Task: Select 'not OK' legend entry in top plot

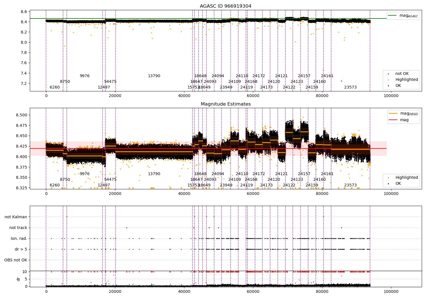Action: [x=399, y=74]
